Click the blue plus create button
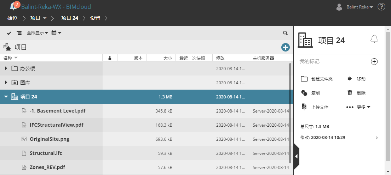The width and height of the screenshot is (391, 175). pos(286,47)
